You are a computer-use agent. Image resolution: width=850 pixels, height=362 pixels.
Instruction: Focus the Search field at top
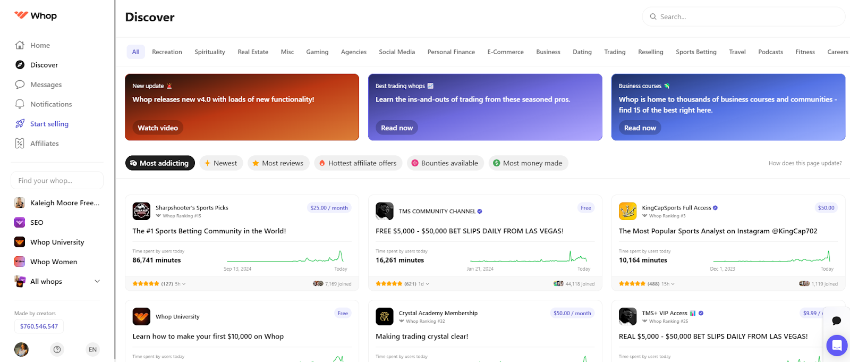tap(743, 16)
